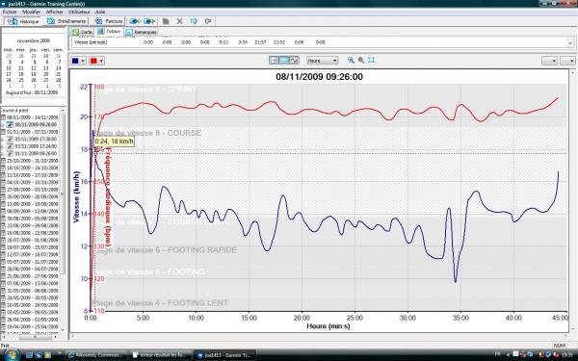The height and width of the screenshot is (361, 578).
Task: Open the Utilisateur menu
Action: click(79, 12)
